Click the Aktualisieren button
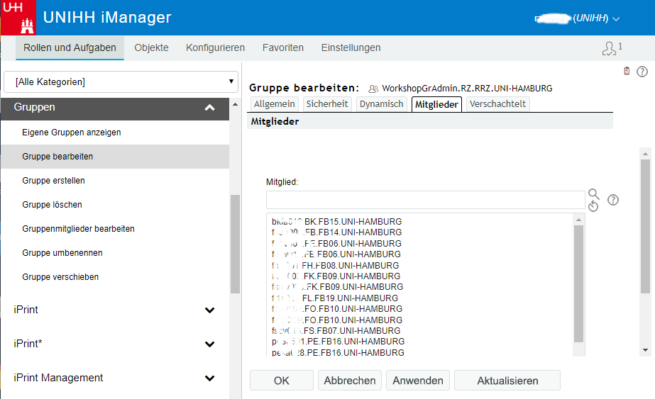This screenshot has width=655, height=399. [x=507, y=380]
